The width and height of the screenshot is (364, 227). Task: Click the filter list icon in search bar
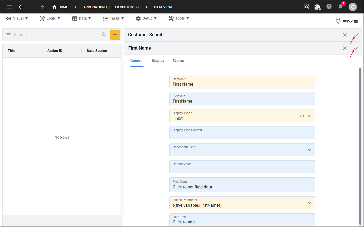click(8, 34)
